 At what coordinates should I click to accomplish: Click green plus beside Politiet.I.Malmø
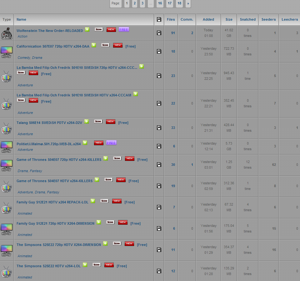85,142
